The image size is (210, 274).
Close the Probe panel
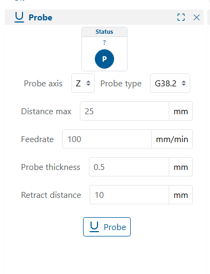click(x=197, y=18)
